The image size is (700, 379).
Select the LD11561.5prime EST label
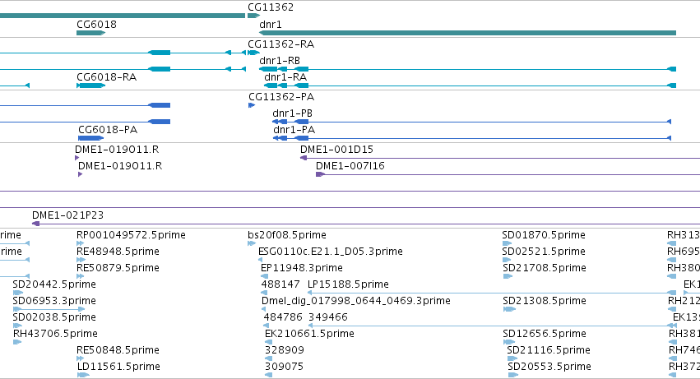[x=118, y=367]
